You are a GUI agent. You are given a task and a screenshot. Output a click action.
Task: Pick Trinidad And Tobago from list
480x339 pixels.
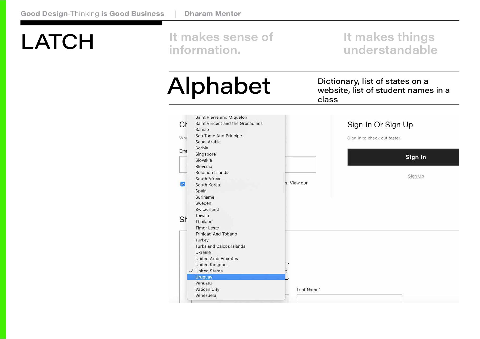point(216,234)
